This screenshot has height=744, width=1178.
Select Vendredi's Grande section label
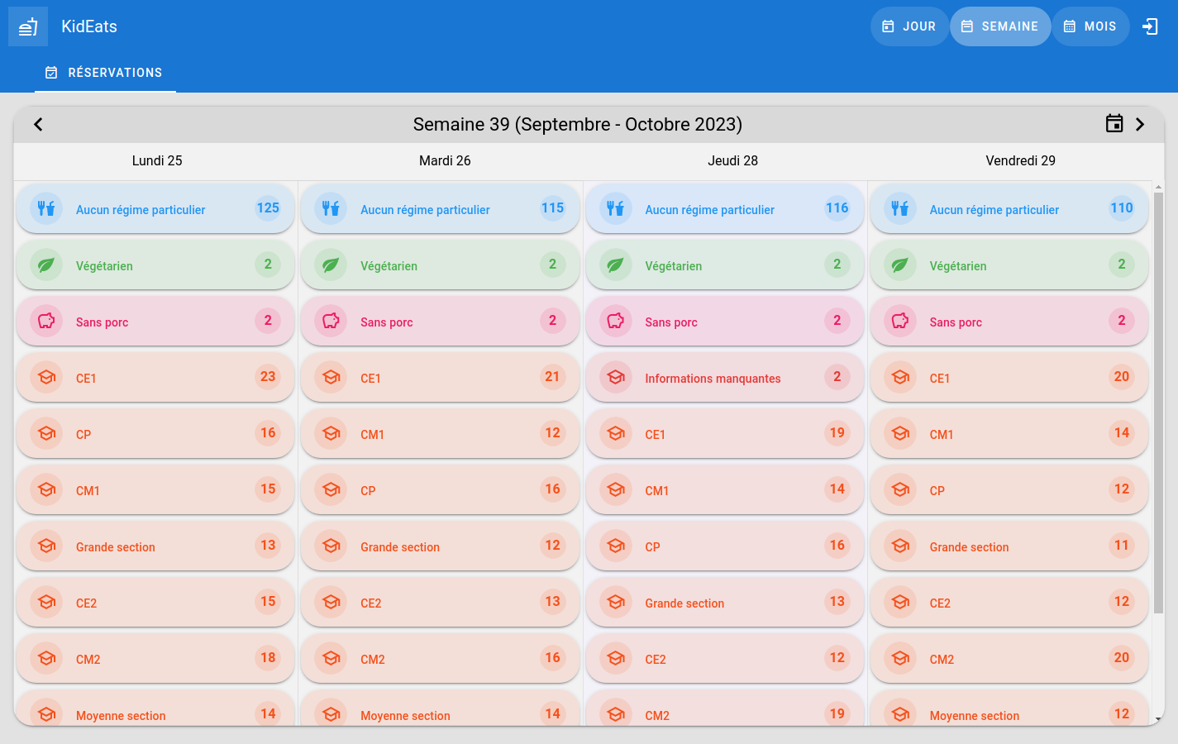coord(969,547)
